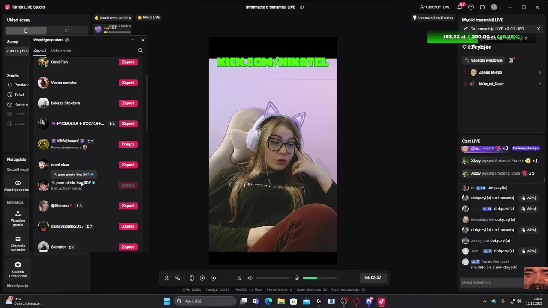Click the stream timer 01:53:33
The width and height of the screenshot is (548, 308).
tap(373, 278)
